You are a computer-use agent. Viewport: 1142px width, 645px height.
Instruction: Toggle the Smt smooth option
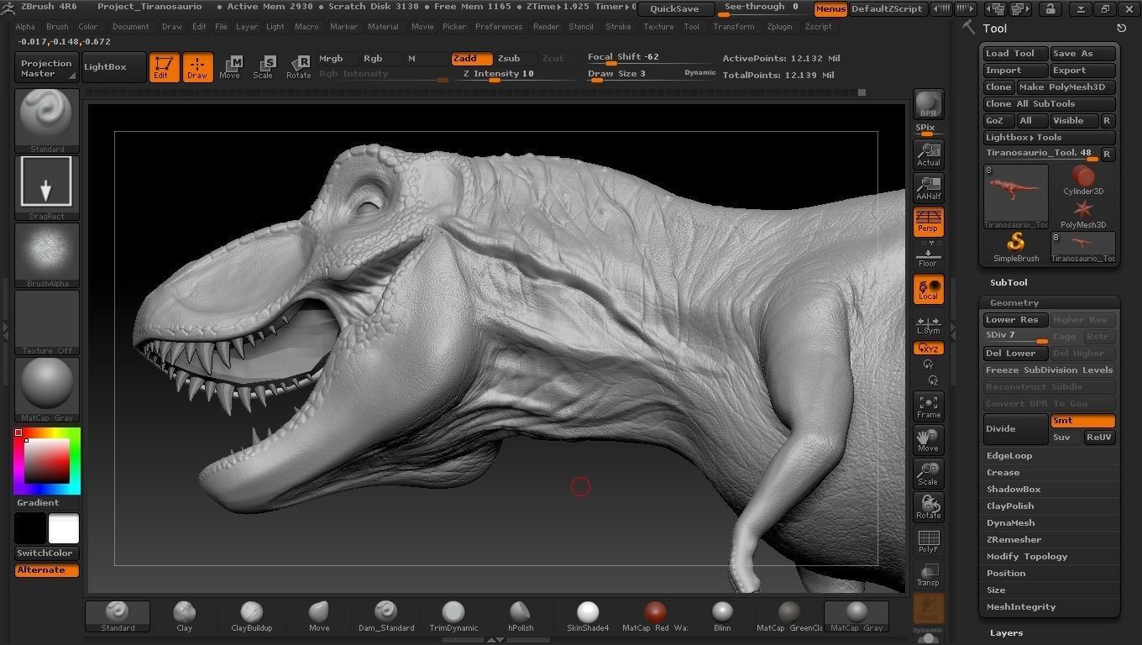pos(1082,421)
